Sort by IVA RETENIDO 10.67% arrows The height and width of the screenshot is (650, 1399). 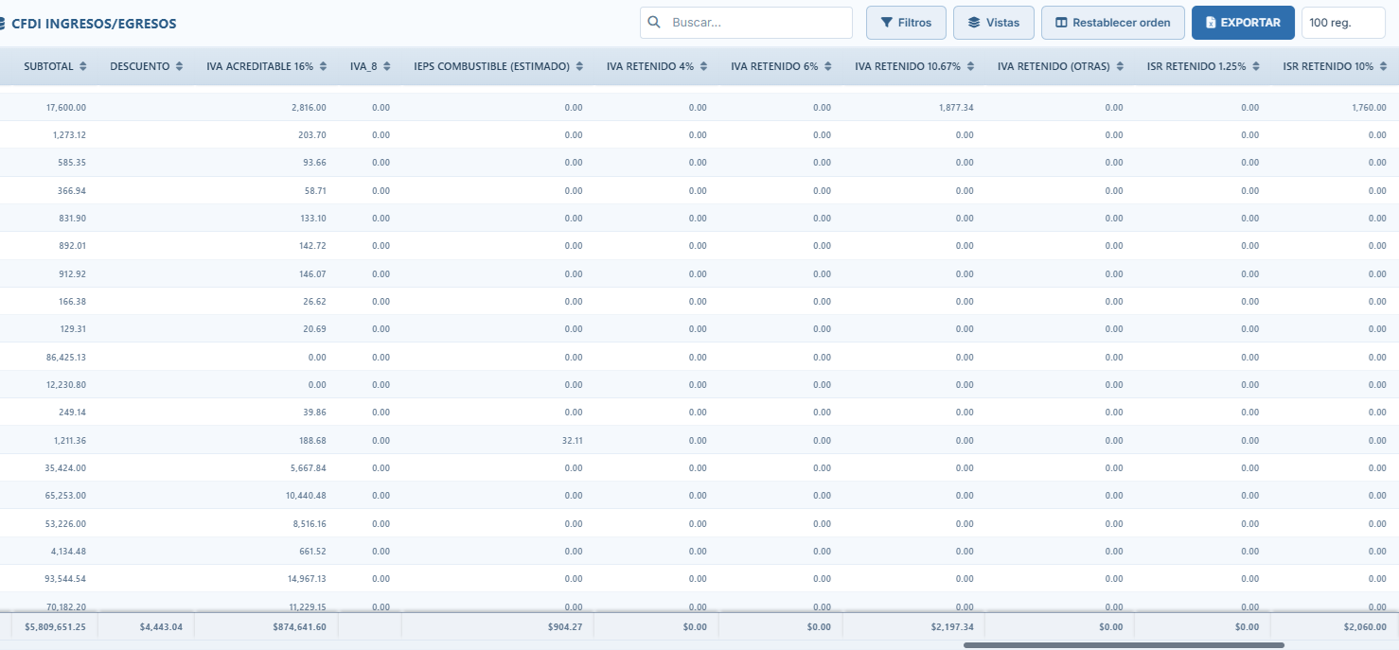970,66
